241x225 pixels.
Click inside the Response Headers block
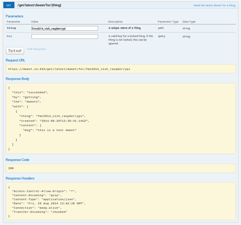point(121,201)
